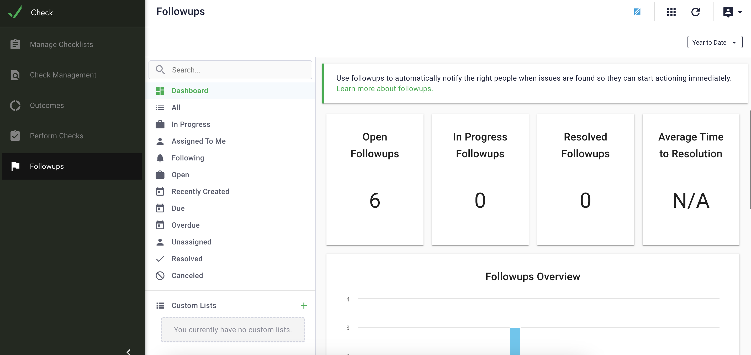The image size is (751, 355).
Task: Click the blue pencil icon in header
Action: tap(637, 12)
